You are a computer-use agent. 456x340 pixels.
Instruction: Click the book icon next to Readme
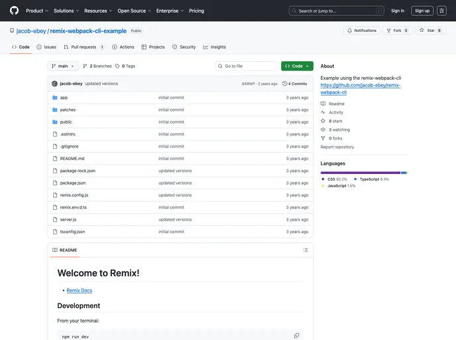[323, 104]
